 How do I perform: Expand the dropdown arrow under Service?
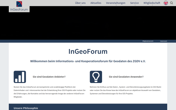(x=135, y=5)
